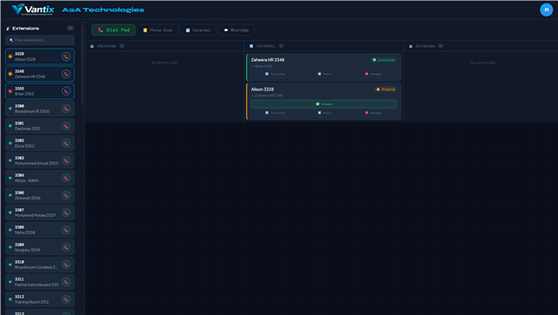Viewport: 558px width, 315px height.
Task: Call extension 3328 Alison
Action: [66, 57]
